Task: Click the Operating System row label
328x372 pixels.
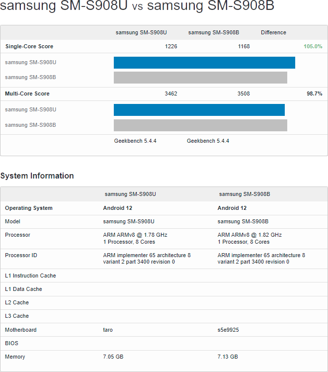Action: 29,208
